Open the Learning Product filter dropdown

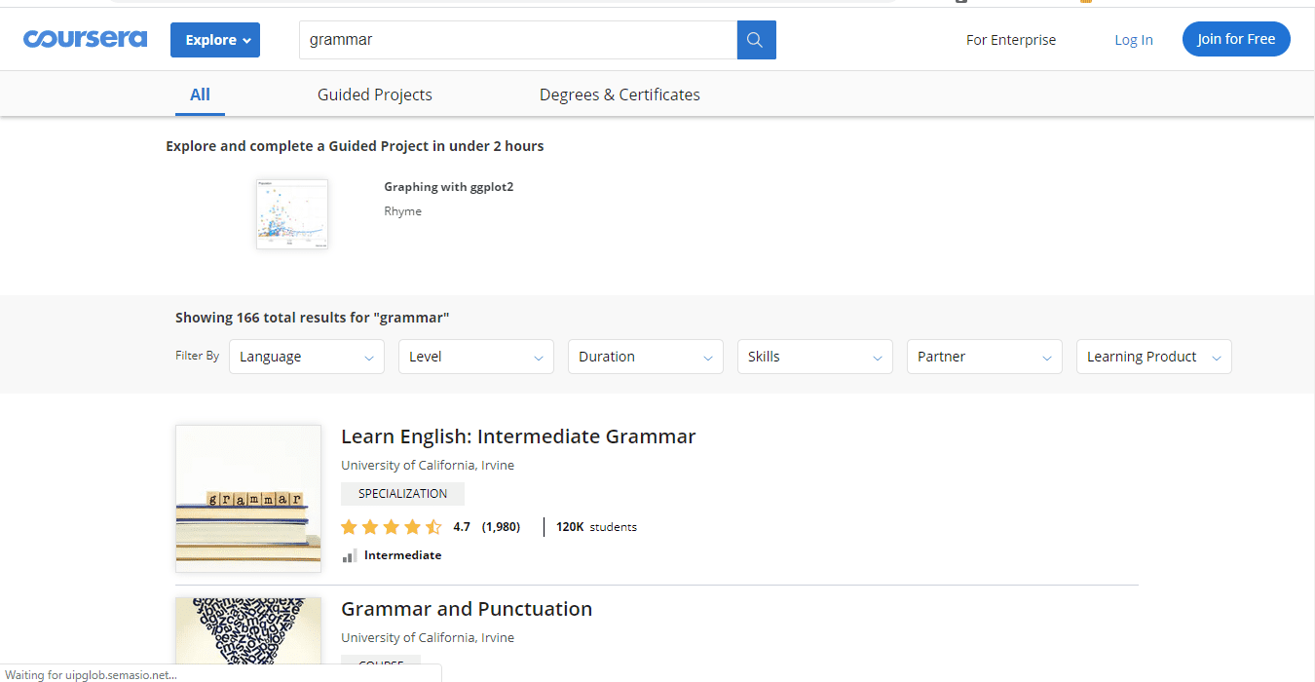1154,357
